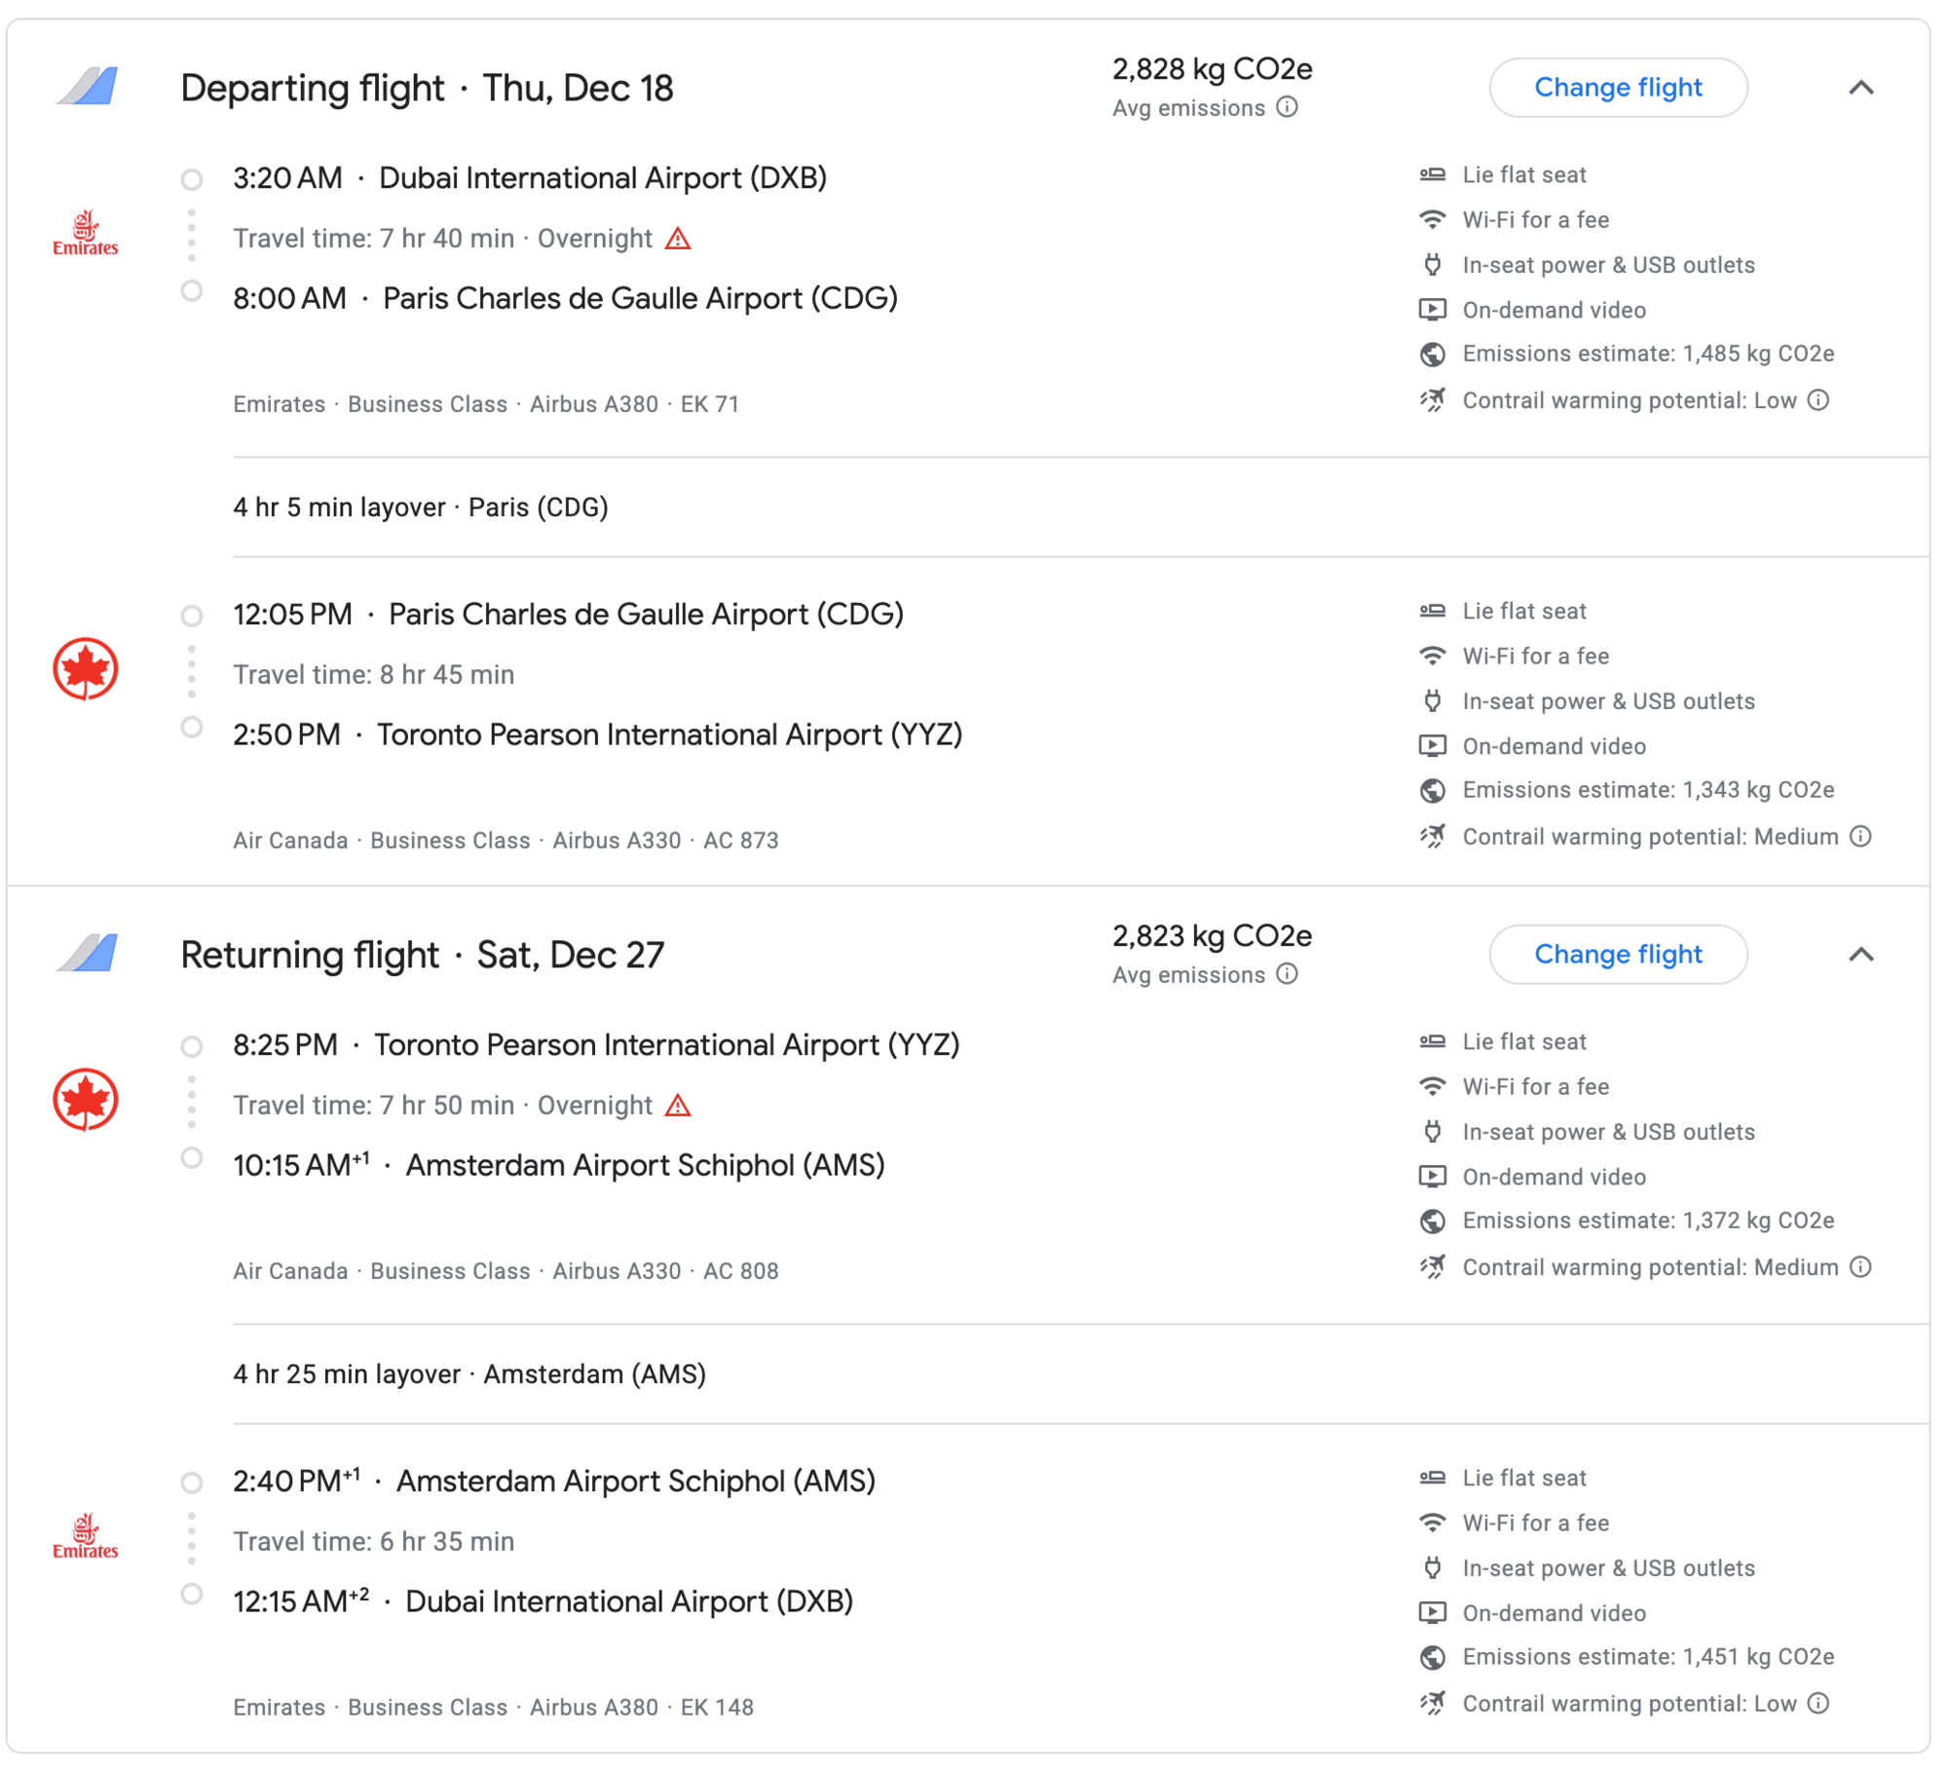Image resolution: width=1948 pixels, height=1768 pixels.
Task: Change the departing flight
Action: coord(1618,88)
